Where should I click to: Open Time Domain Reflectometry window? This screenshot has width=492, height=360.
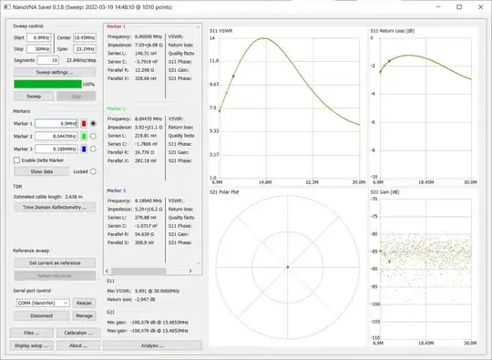click(x=55, y=208)
